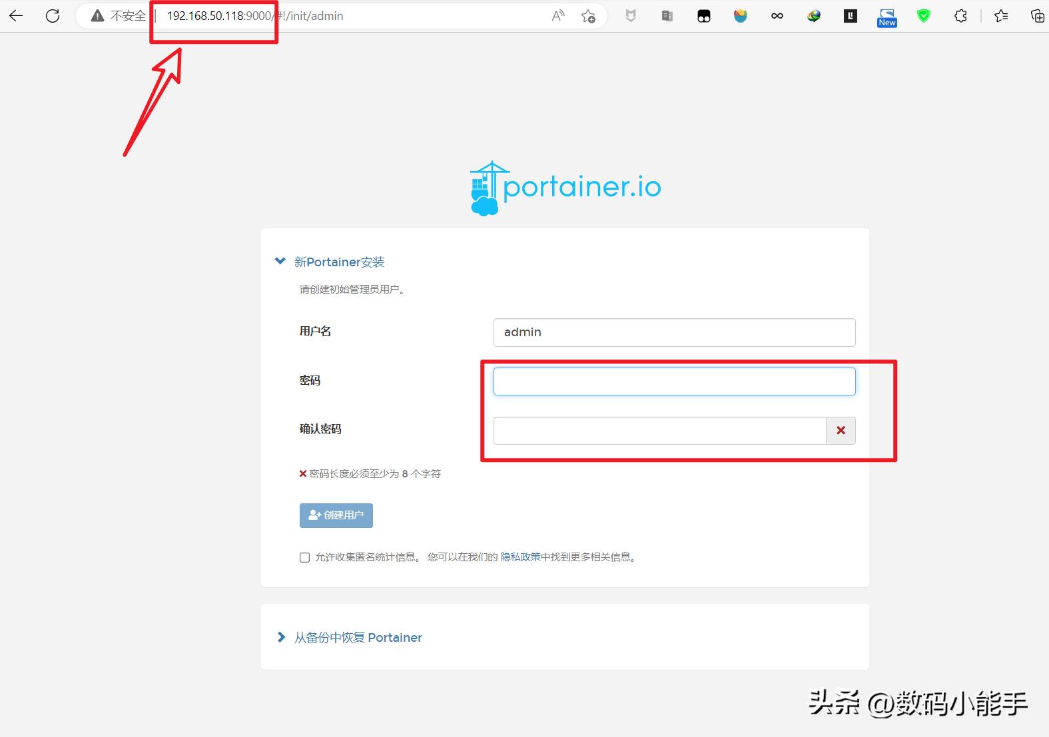
Task: Open the extension icon labeled New
Action: click(x=887, y=17)
